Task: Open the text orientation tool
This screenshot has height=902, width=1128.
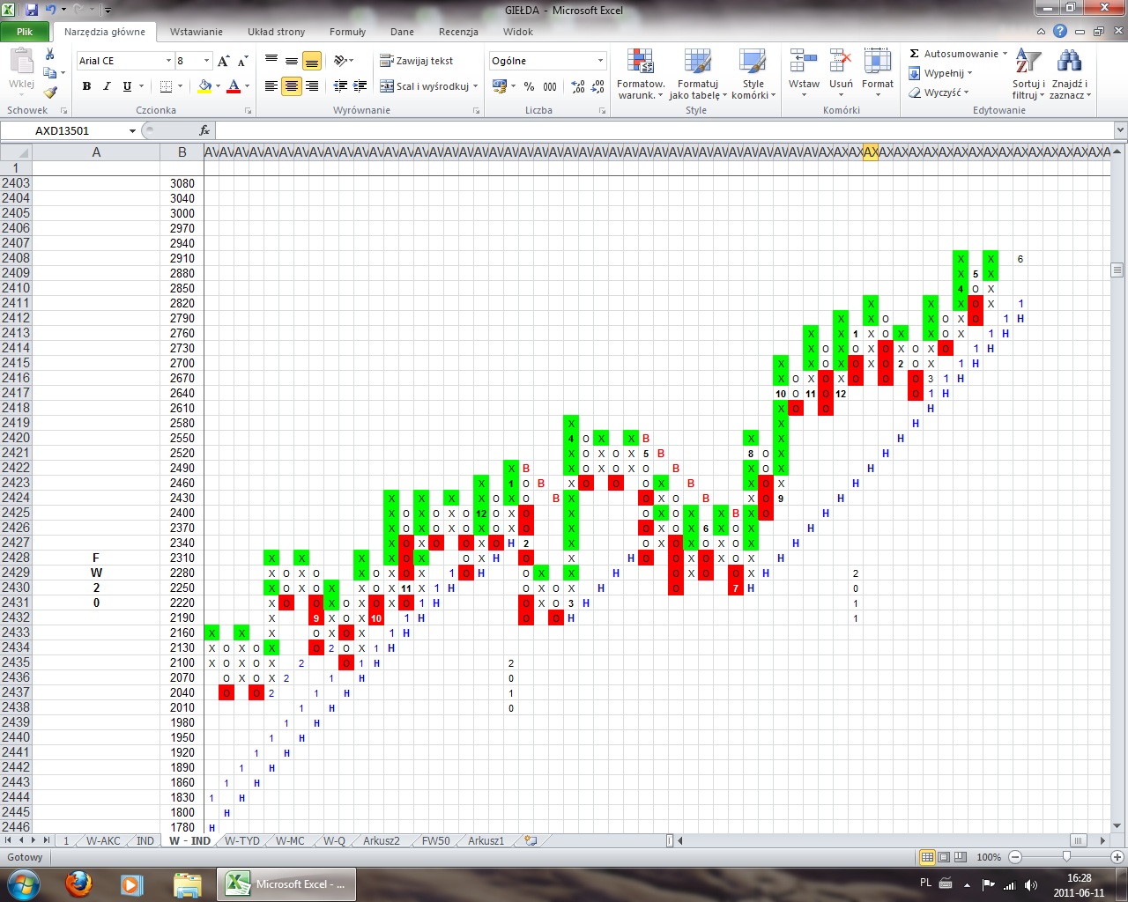Action: point(342,61)
